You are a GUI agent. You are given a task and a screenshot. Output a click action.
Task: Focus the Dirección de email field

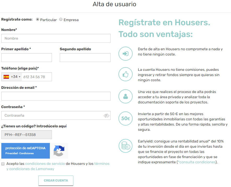56,96
